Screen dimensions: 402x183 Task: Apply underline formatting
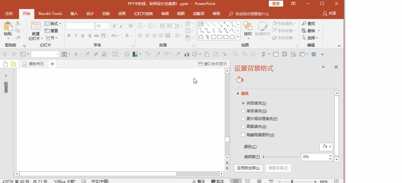[82, 36]
